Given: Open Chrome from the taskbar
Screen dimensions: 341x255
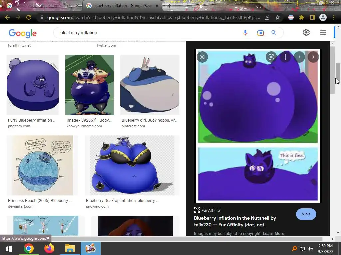Looking at the screenshot, I should coord(29,248).
